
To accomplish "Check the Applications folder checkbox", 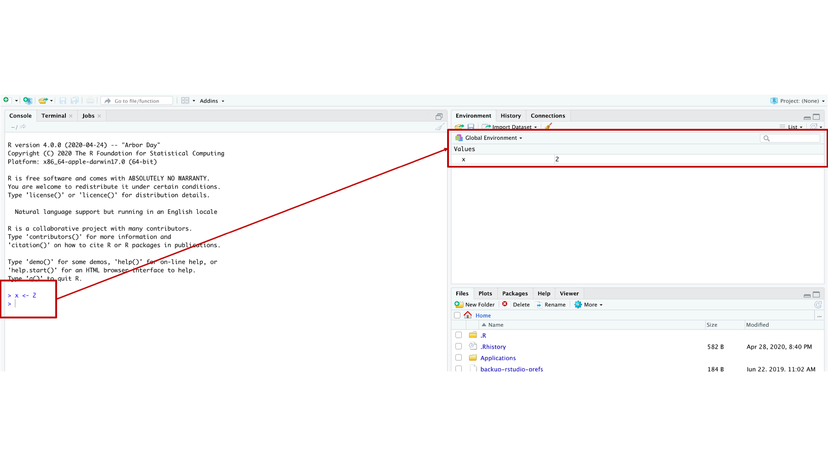I will 459,357.
